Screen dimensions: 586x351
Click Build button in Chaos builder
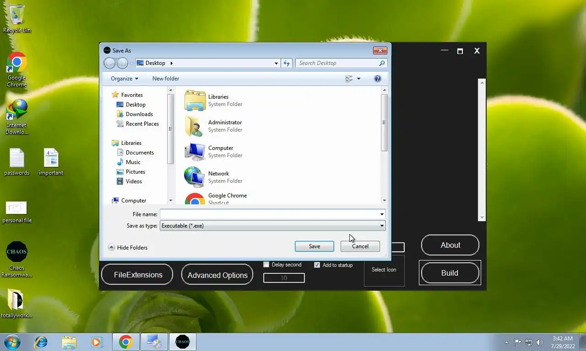coord(450,273)
